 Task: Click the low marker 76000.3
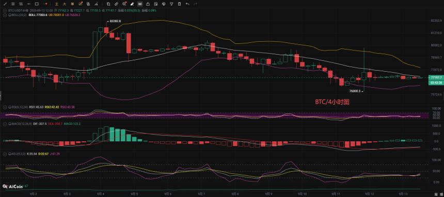[355, 91]
